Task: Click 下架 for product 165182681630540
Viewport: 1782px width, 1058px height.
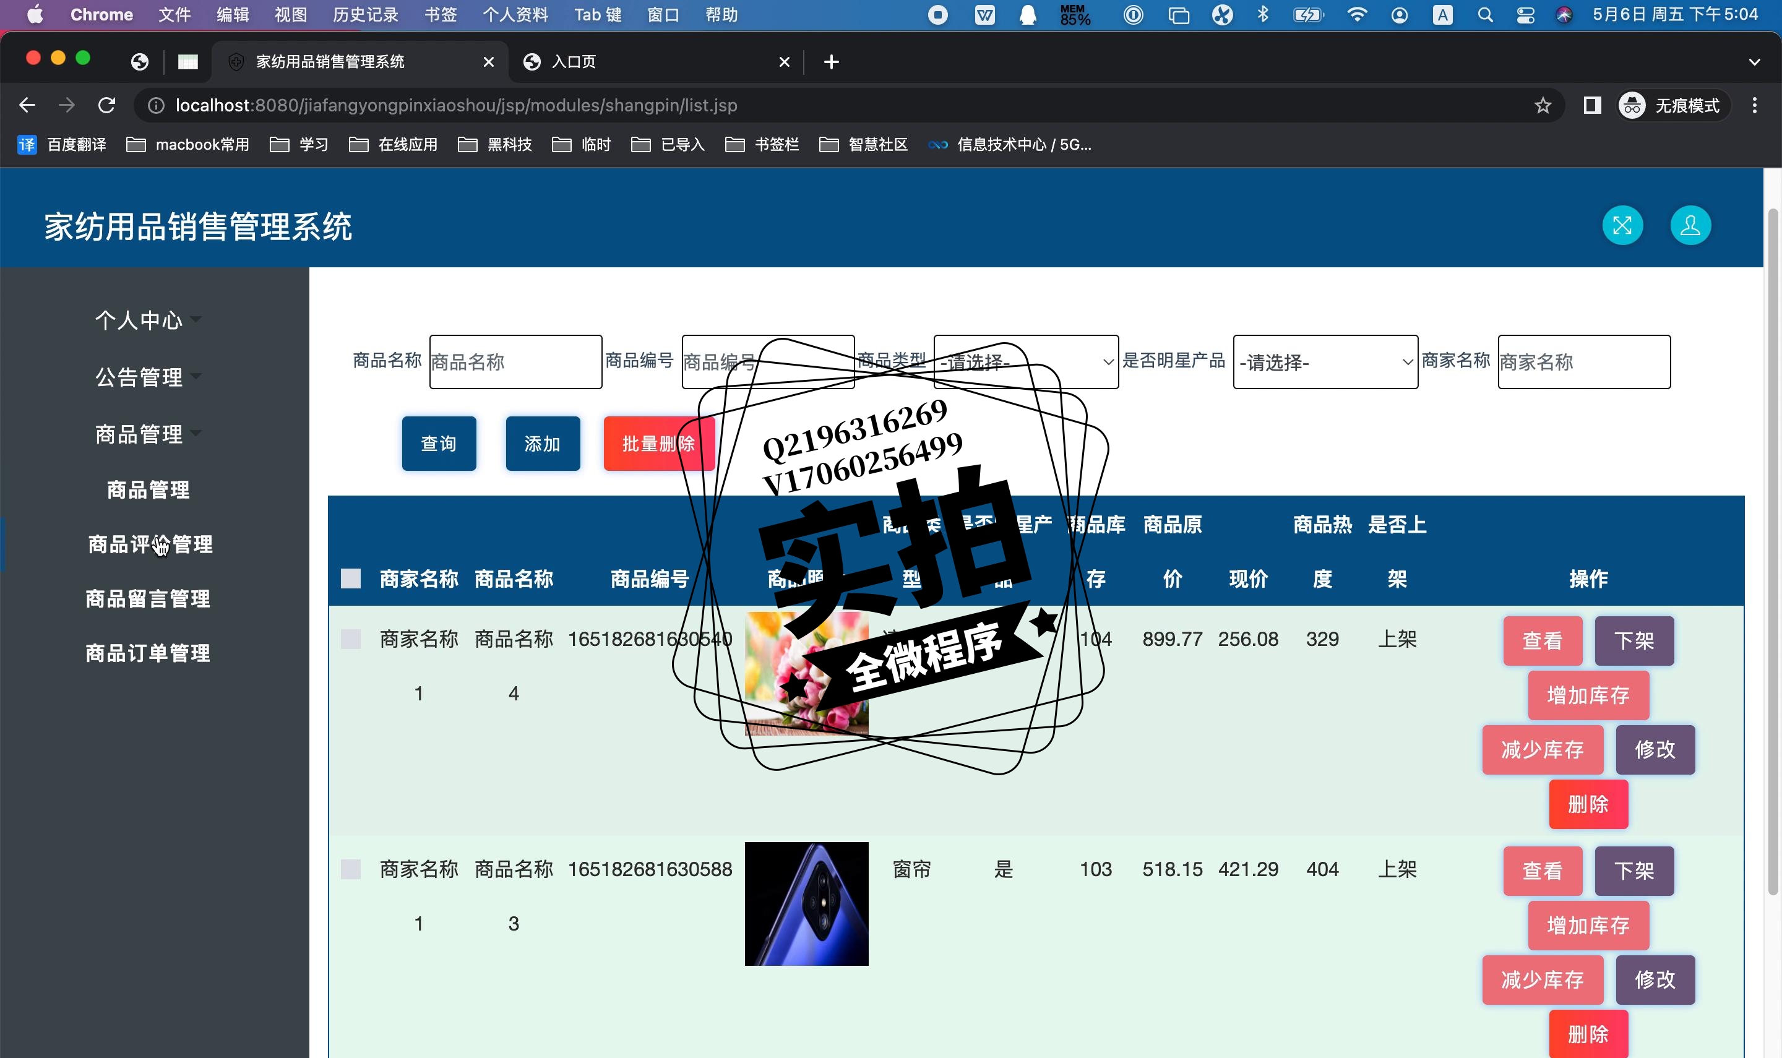Action: 1633,640
